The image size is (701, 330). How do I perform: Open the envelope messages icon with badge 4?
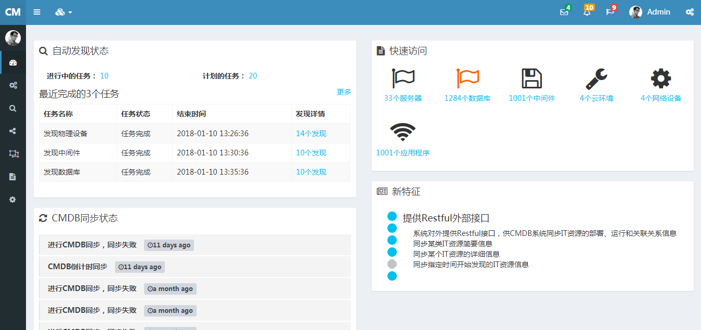[564, 11]
